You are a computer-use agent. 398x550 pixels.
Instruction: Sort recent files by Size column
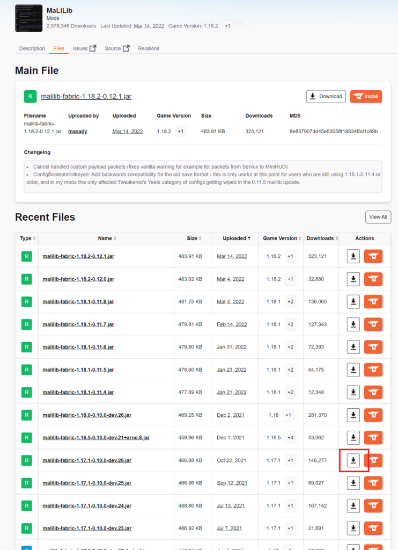(192, 238)
